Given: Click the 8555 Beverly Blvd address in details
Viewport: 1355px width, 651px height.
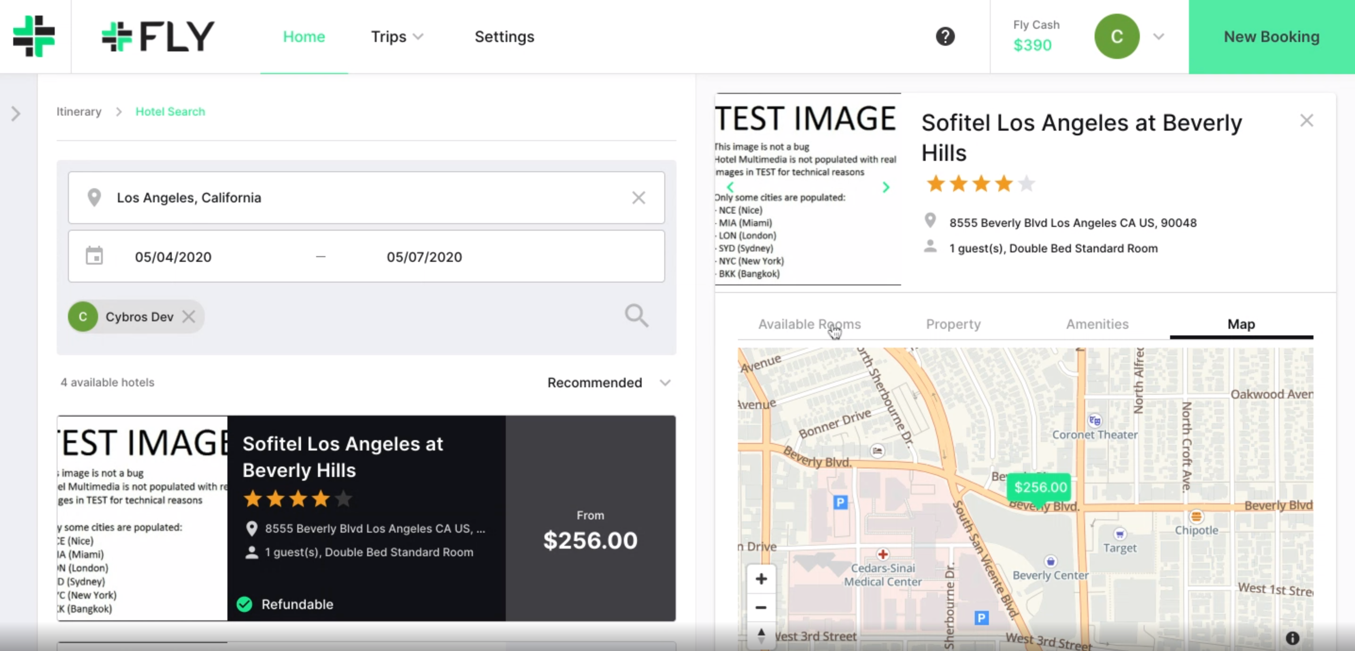Looking at the screenshot, I should click(x=1072, y=223).
